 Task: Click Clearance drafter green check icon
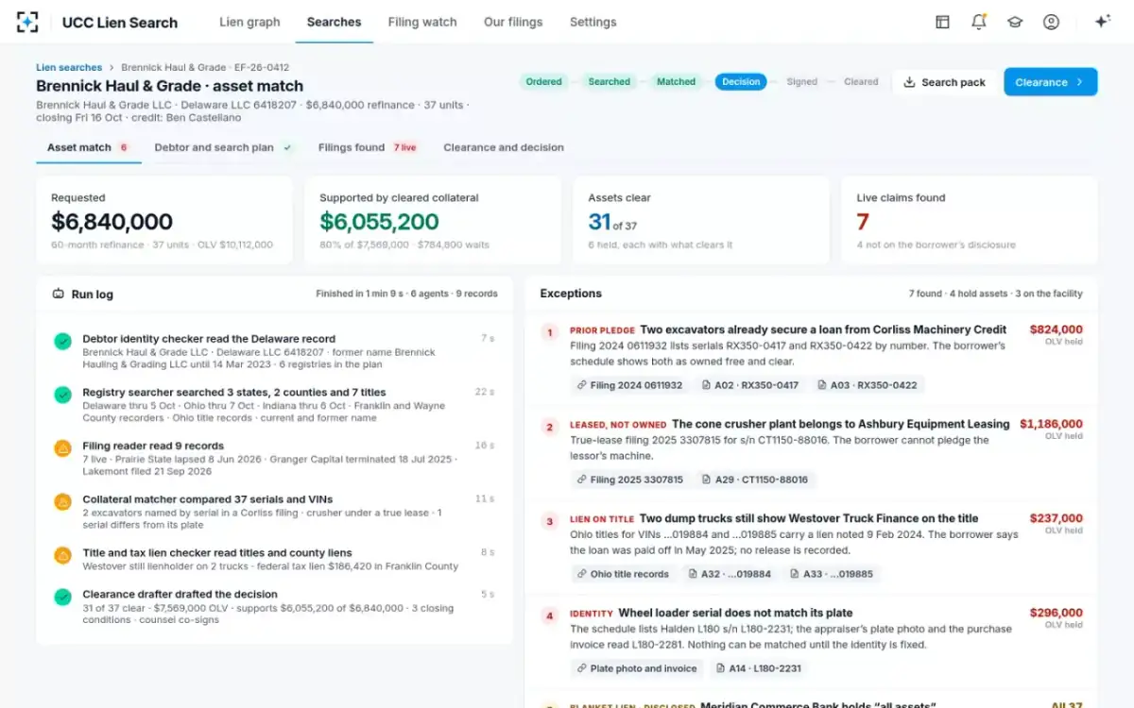point(62,597)
